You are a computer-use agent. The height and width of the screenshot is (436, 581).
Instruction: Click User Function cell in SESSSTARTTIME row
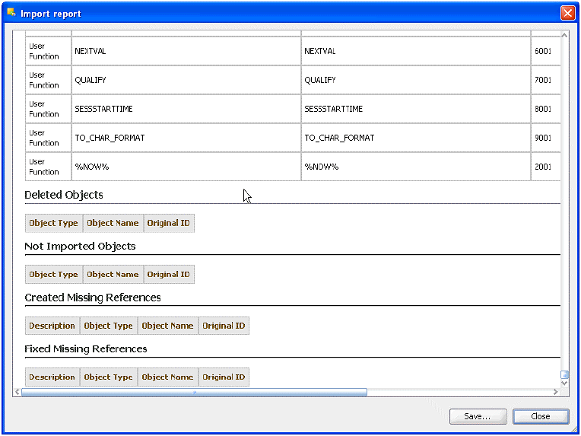(48, 109)
